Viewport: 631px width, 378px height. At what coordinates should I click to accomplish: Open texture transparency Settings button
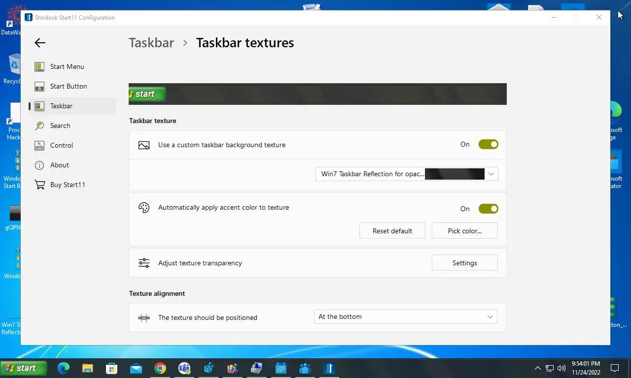[x=465, y=263]
